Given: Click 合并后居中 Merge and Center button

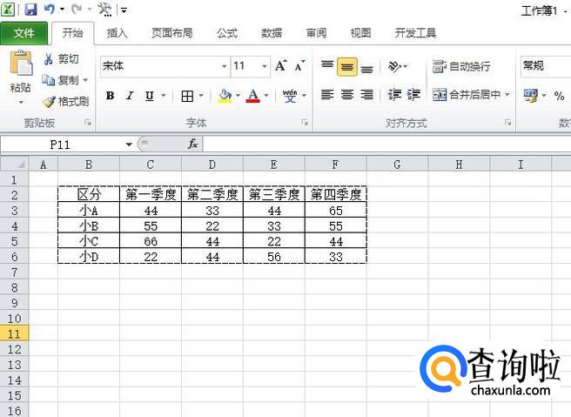Looking at the screenshot, I should pyautogui.click(x=467, y=95).
